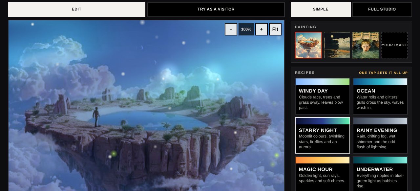Click the RECIPES section heading
The width and height of the screenshot is (420, 191).
click(x=305, y=73)
